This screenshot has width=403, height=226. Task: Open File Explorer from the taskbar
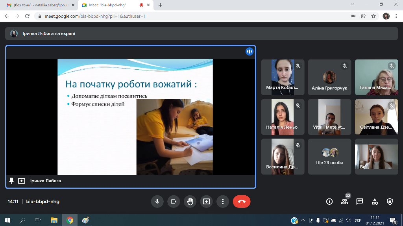click(54, 220)
